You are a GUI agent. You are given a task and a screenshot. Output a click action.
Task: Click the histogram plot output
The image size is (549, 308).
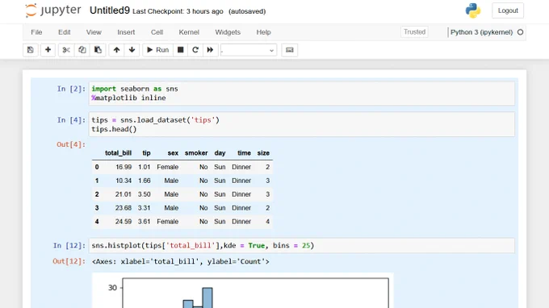[243, 290]
